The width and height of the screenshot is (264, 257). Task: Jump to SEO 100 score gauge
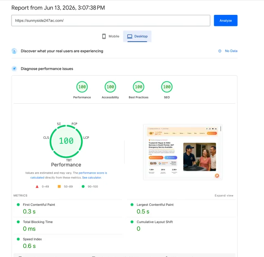[167, 87]
